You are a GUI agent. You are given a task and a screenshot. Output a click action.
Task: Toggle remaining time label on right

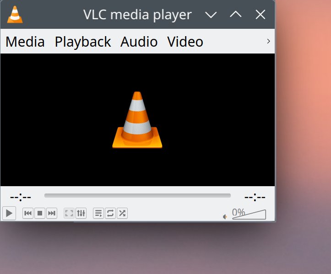coord(255,197)
